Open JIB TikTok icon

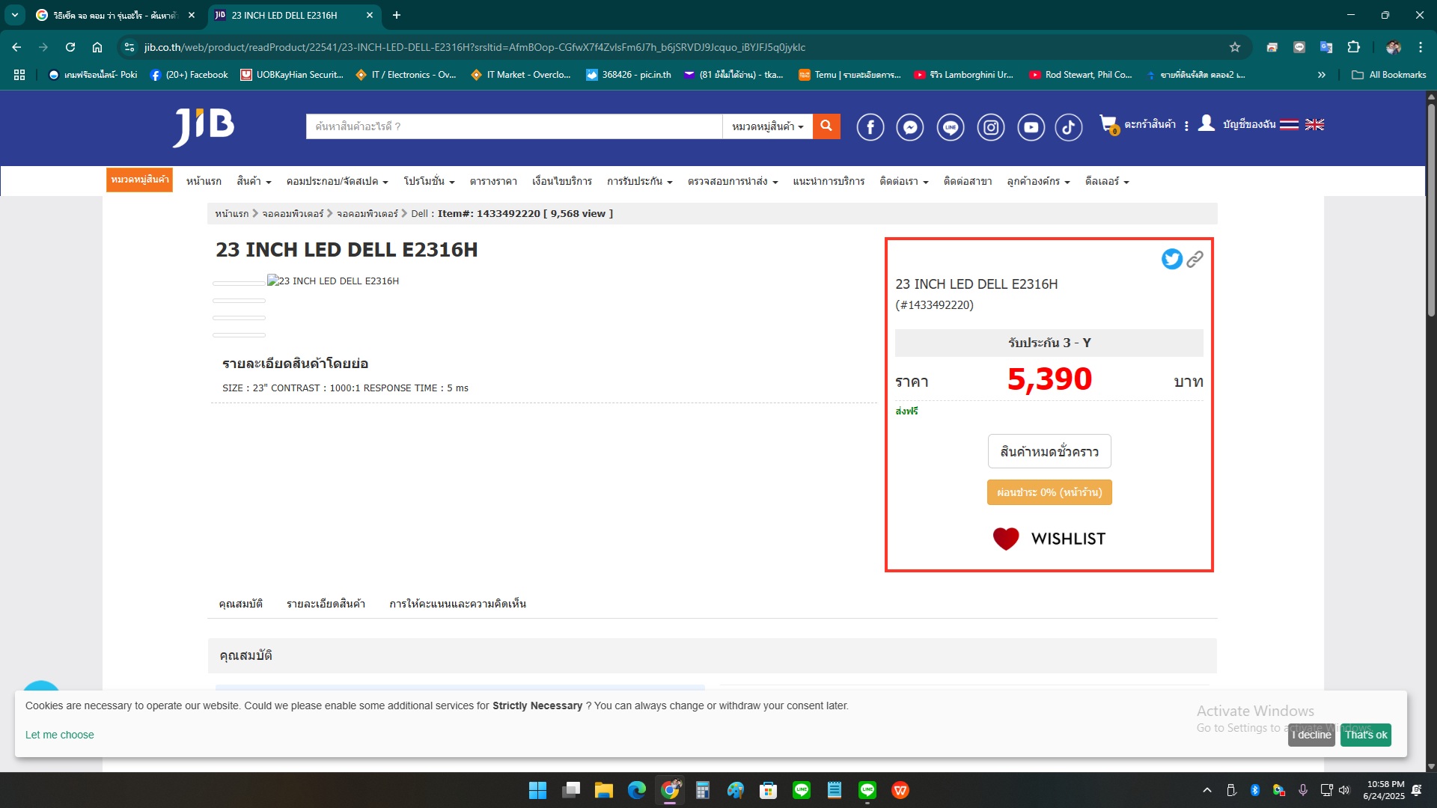coord(1069,127)
